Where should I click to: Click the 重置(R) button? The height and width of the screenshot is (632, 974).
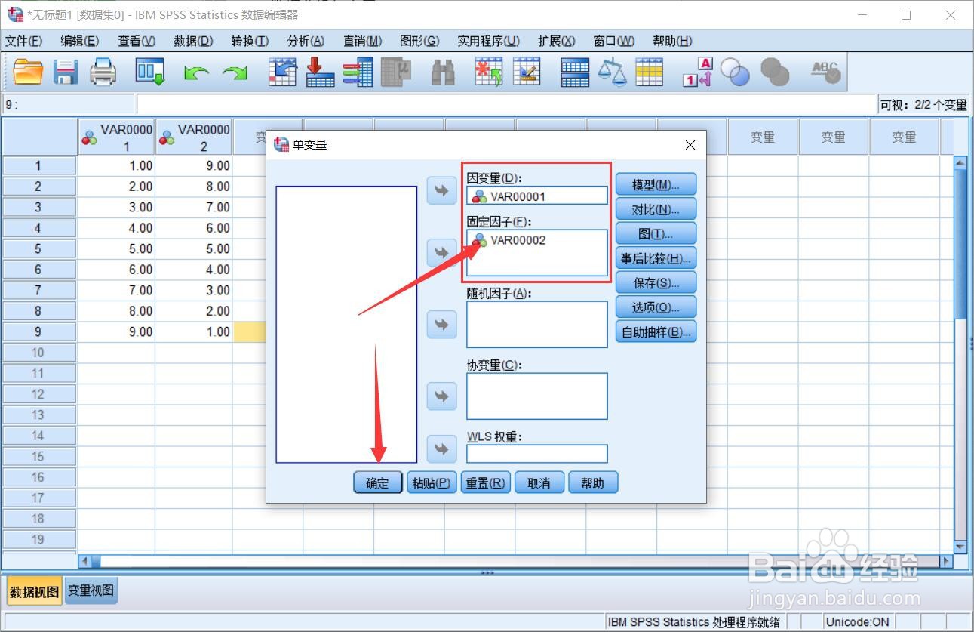pyautogui.click(x=485, y=483)
